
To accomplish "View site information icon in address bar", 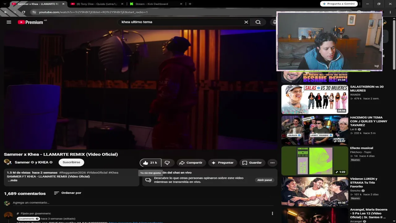I will 34,12.
